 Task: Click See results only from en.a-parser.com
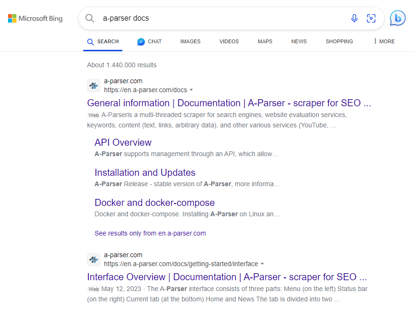coord(150,233)
